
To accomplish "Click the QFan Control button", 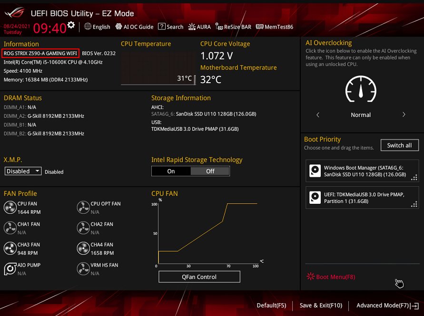I will pos(199,277).
